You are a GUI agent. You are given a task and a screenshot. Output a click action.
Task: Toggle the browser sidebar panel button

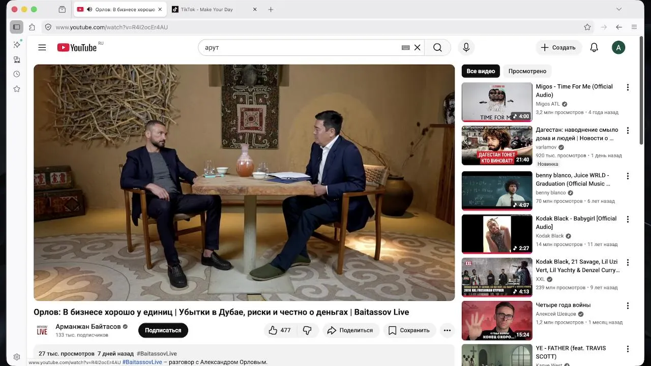coord(17,27)
